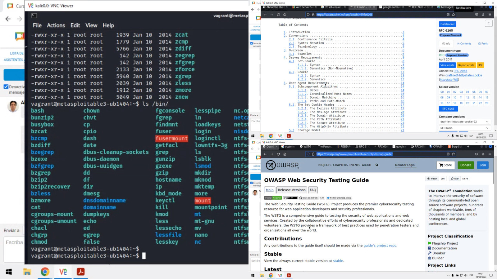Go back in the RFC 6265 browser window
The image size is (497, 279).
[265, 15]
